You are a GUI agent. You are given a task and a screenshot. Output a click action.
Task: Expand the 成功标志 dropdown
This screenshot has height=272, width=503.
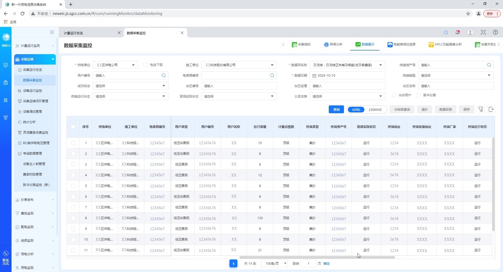coord(130,86)
